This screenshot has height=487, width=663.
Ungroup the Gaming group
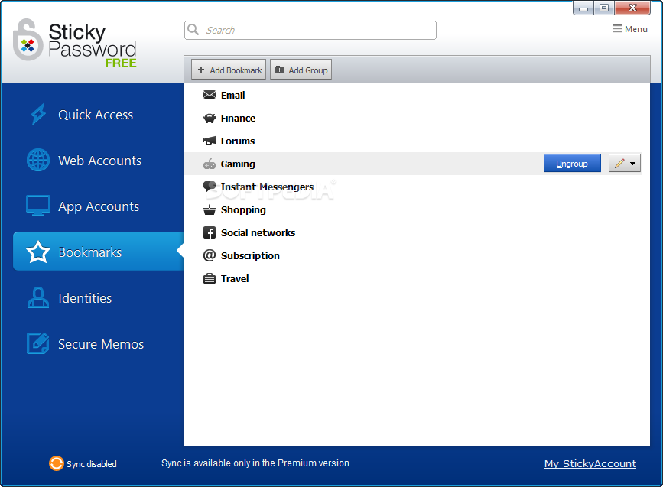(572, 163)
